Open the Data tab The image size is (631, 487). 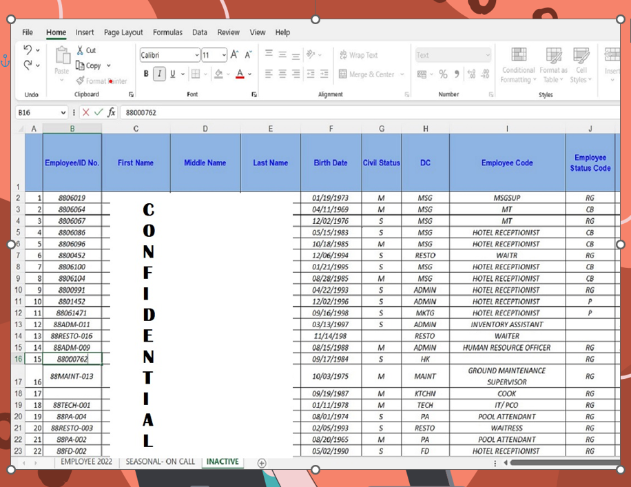pyautogui.click(x=200, y=32)
